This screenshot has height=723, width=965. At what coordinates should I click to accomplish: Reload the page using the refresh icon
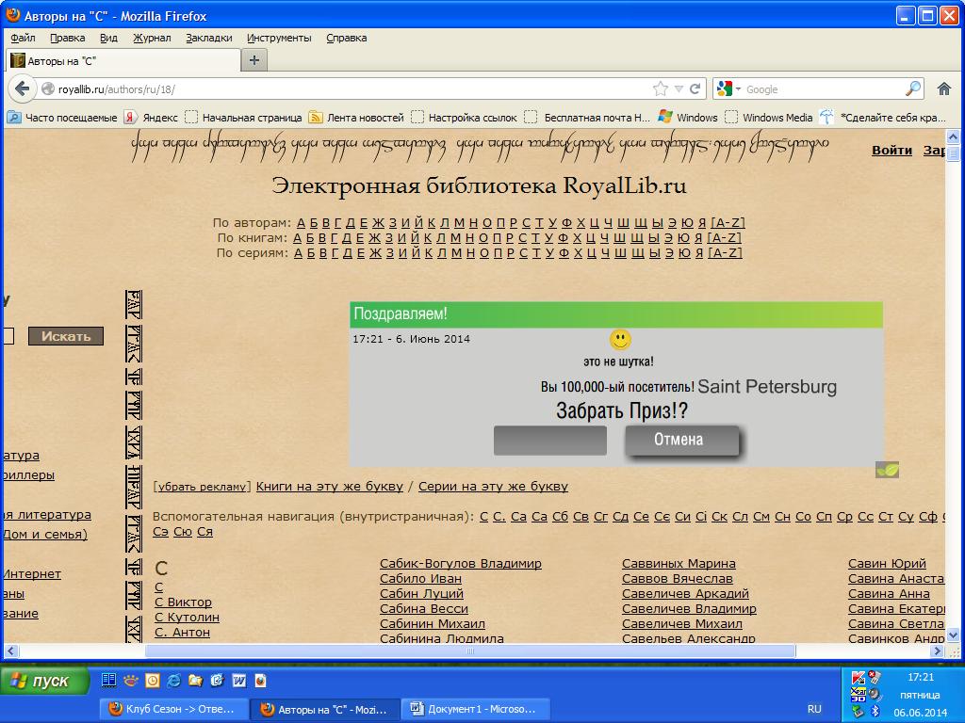point(695,89)
